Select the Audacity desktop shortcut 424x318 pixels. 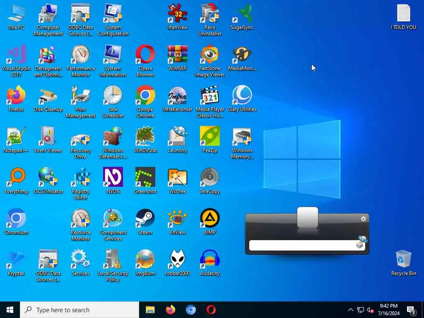pos(210,263)
